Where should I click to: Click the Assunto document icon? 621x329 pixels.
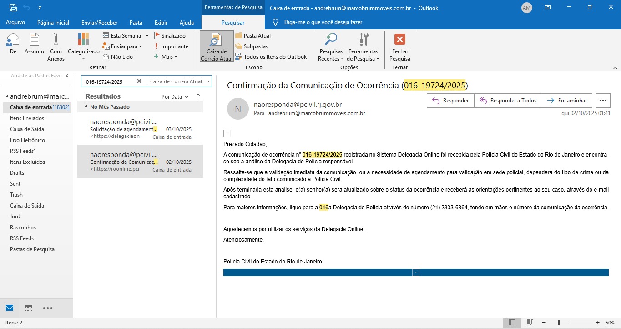pyautogui.click(x=34, y=40)
